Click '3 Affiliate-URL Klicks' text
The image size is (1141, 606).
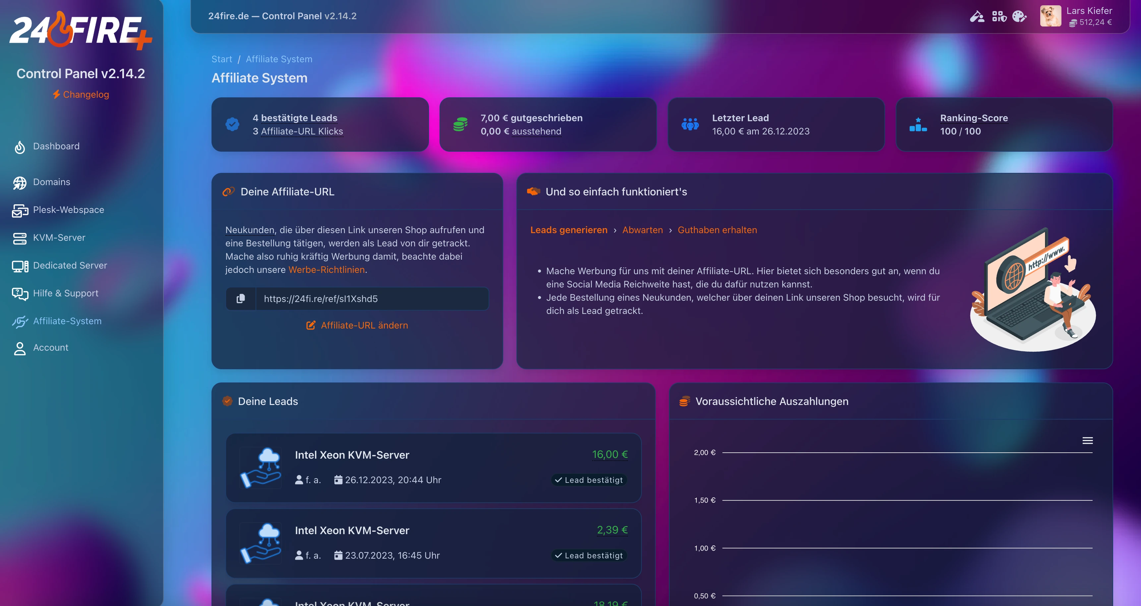298,131
